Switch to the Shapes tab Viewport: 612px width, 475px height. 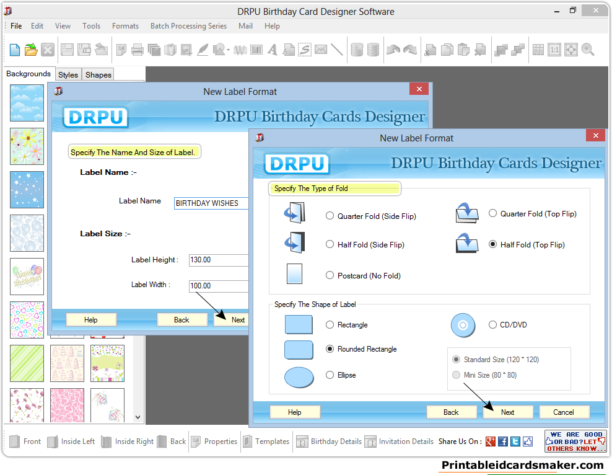point(98,74)
